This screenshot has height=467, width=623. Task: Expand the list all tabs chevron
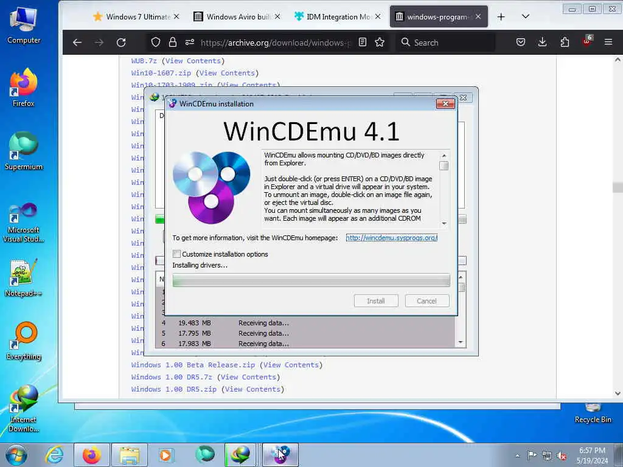click(x=525, y=16)
